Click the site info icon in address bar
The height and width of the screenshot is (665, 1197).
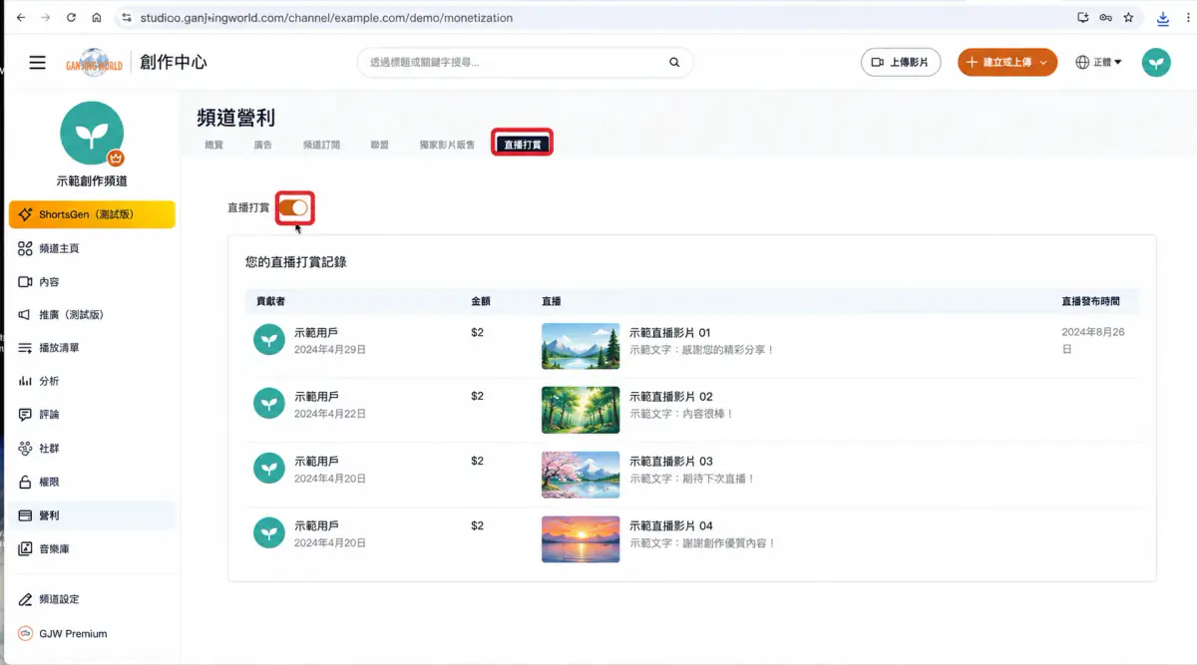(x=126, y=17)
